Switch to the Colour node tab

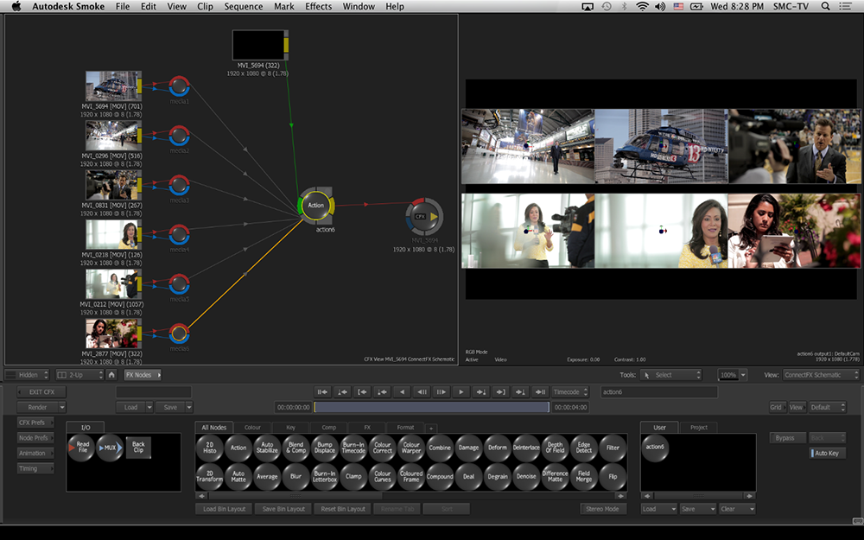click(252, 427)
